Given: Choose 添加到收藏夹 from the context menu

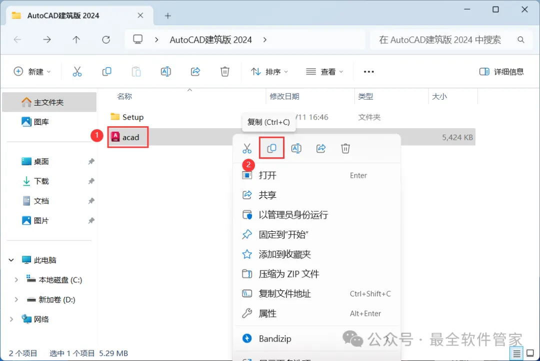Looking at the screenshot, I should (x=317, y=254).
